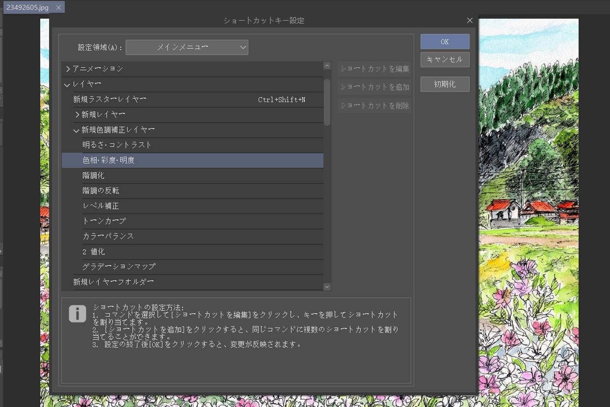The image size is (610, 407).
Task: Click the ショートカットを編集 button
Action: 374,69
